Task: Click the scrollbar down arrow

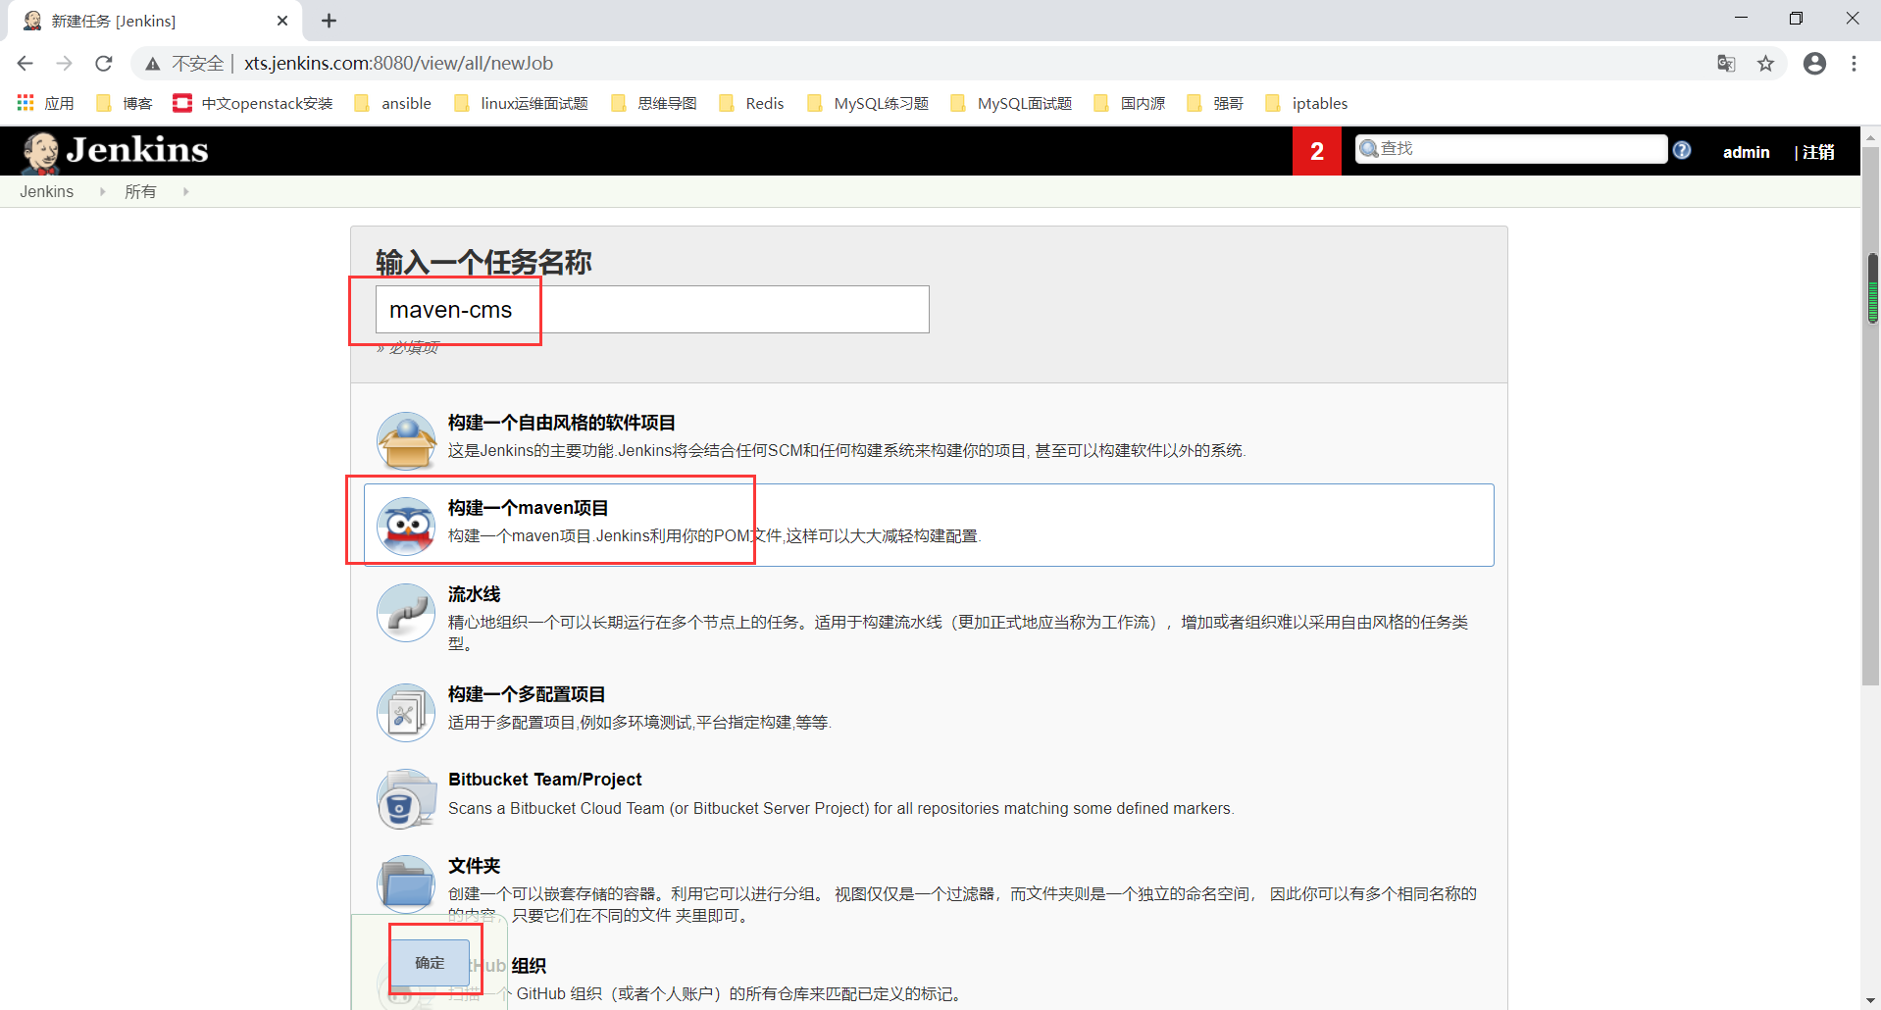Action: coord(1871,999)
